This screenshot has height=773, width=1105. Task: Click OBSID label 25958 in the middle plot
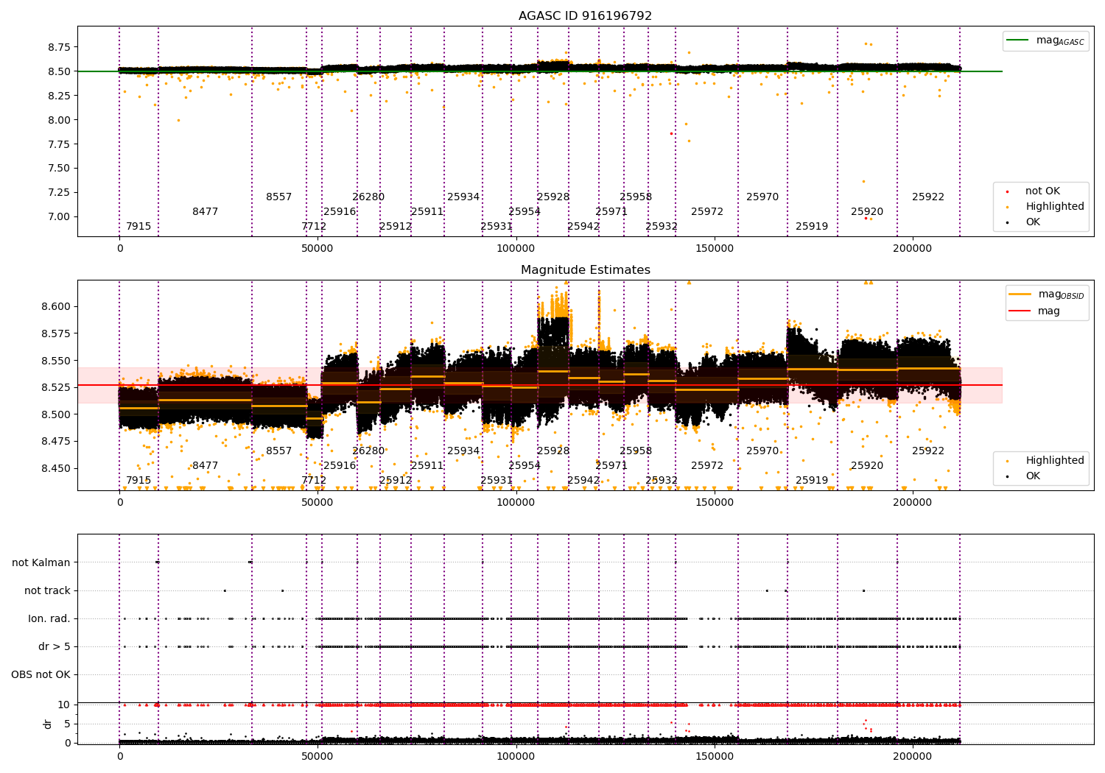pyautogui.click(x=636, y=451)
